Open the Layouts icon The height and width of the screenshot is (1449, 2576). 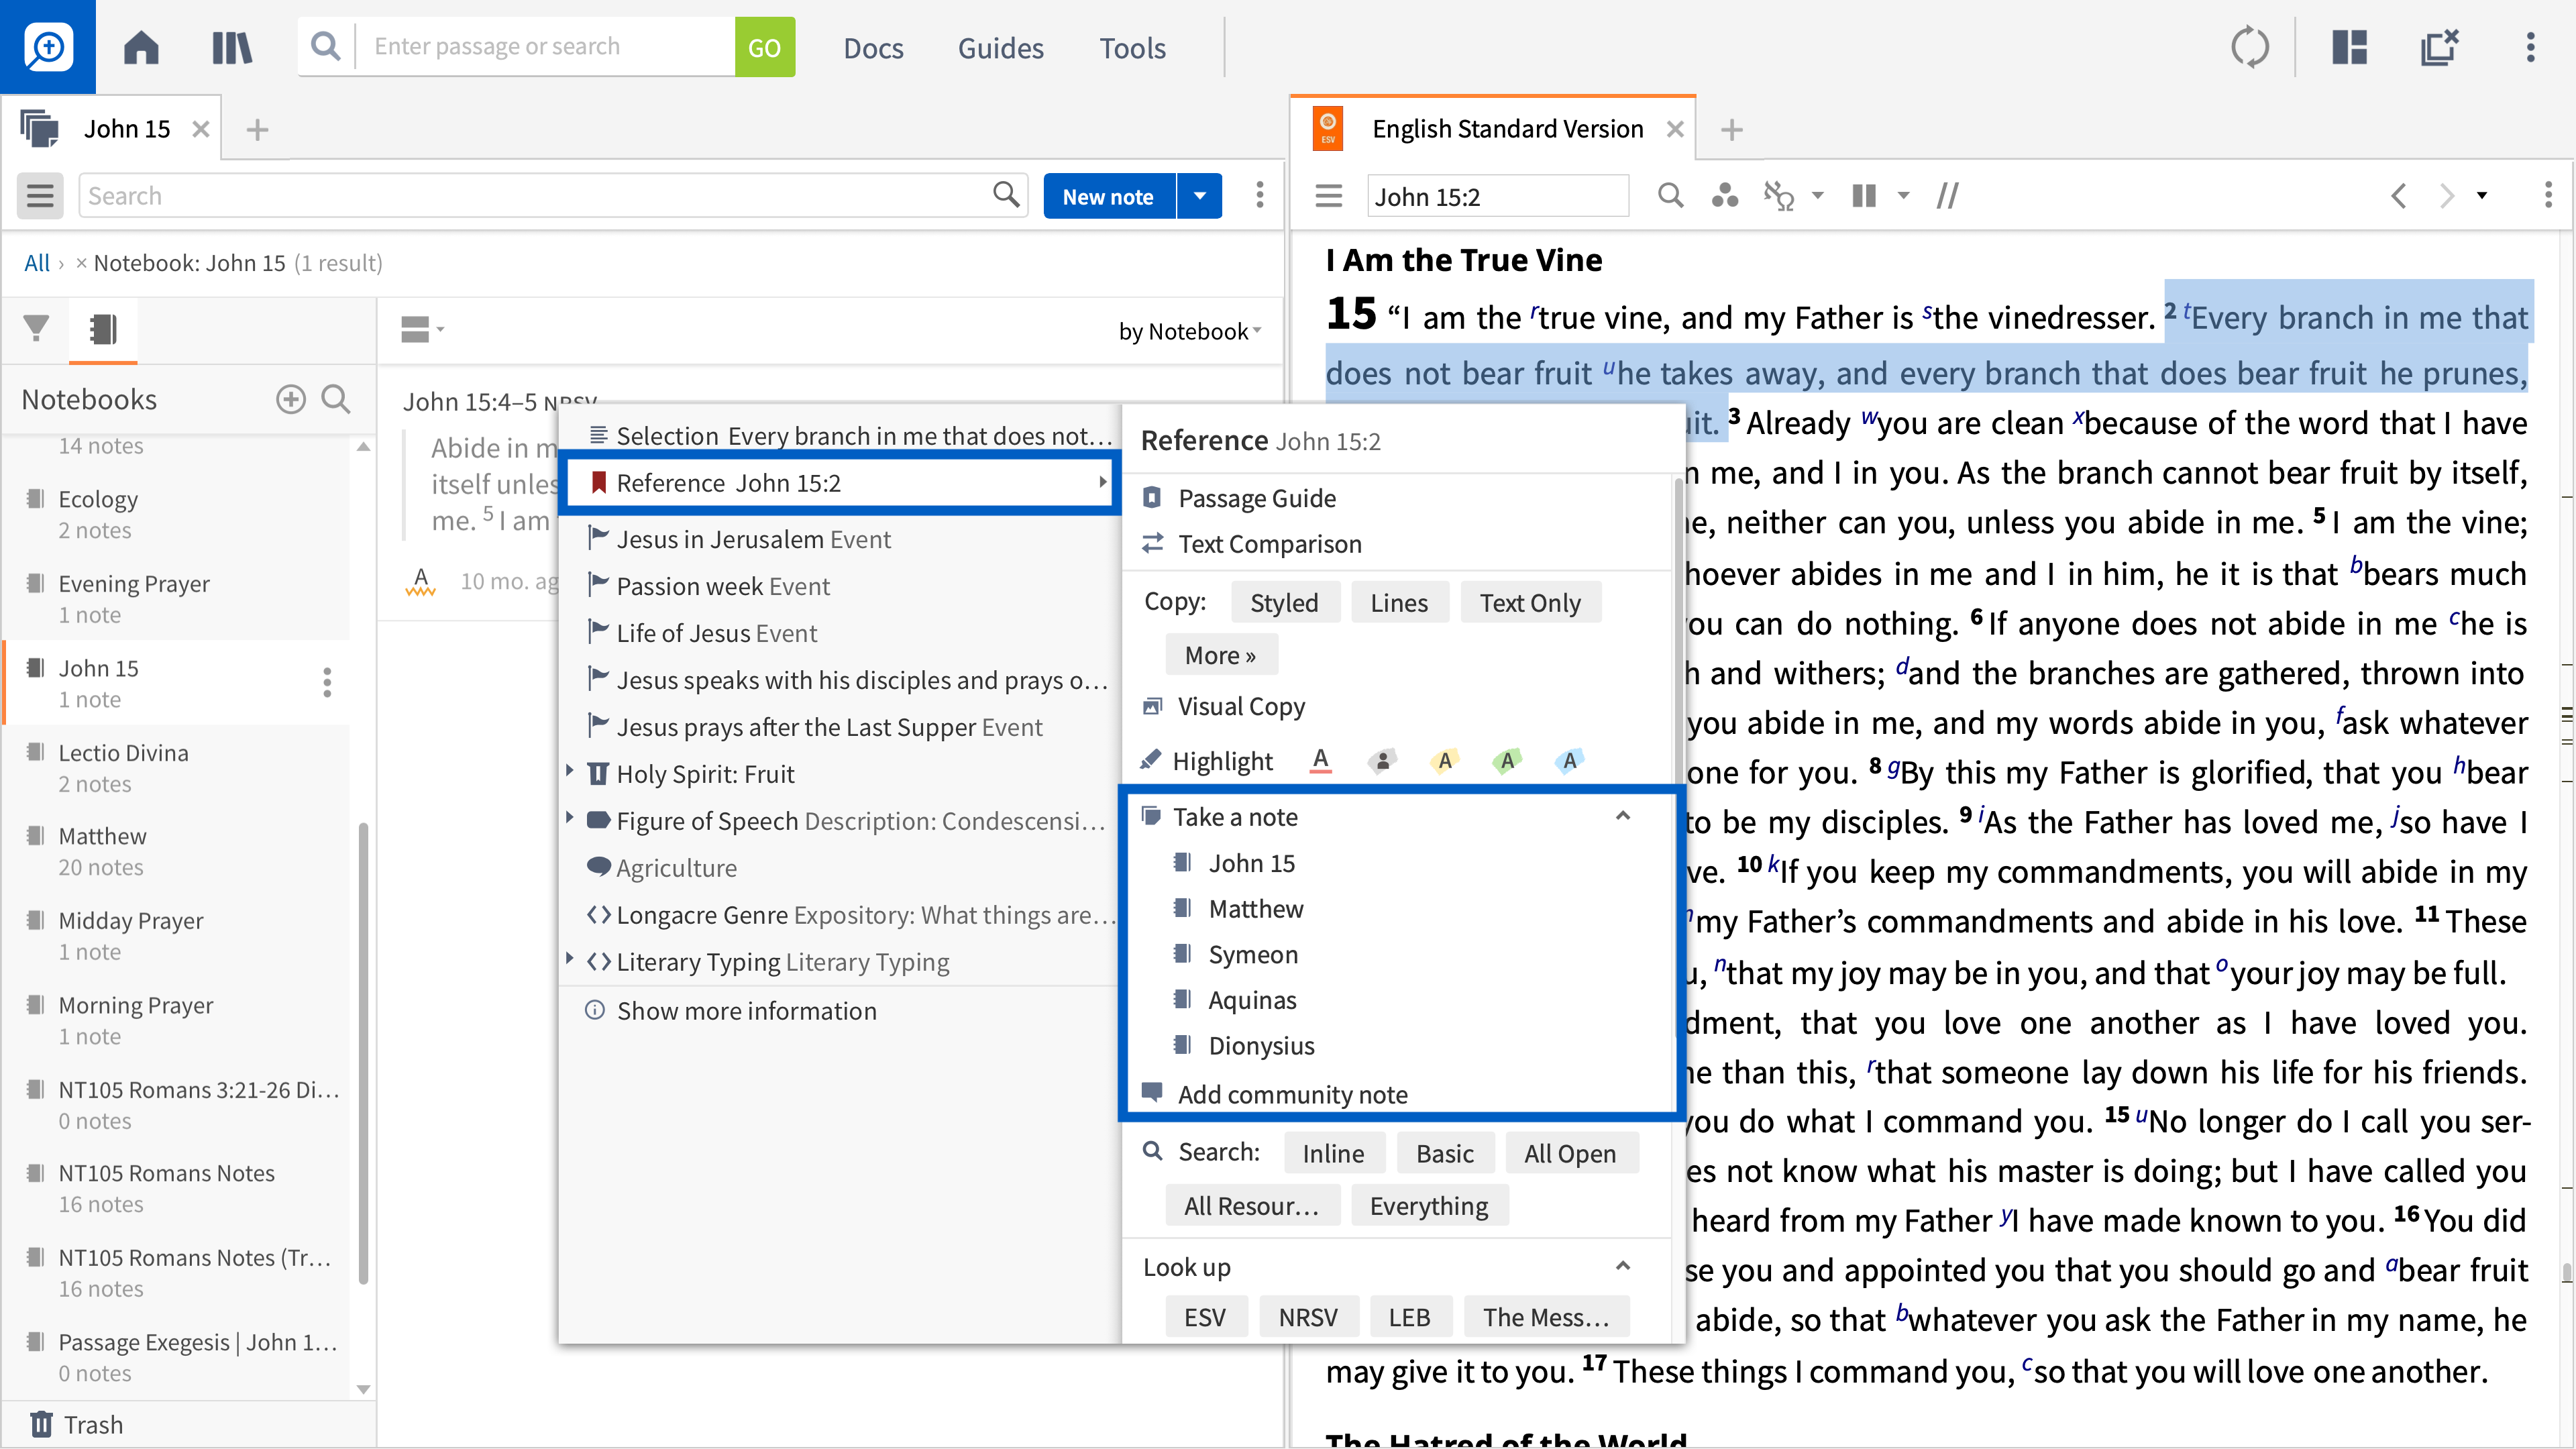click(2350, 47)
